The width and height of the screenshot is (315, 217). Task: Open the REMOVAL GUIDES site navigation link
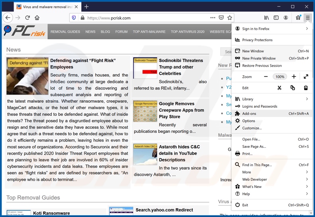(65, 32)
